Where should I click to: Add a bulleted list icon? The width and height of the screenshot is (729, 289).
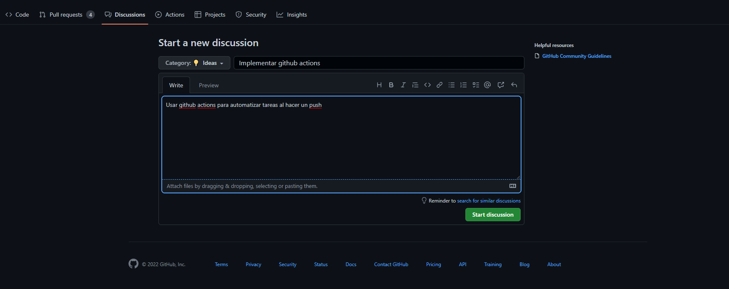(x=451, y=85)
